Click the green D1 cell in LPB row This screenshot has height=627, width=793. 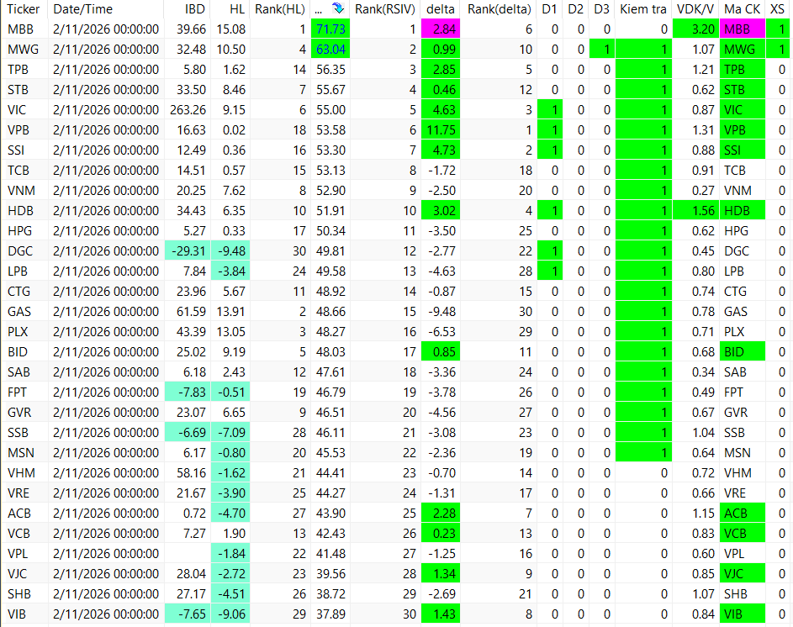pyautogui.click(x=549, y=271)
